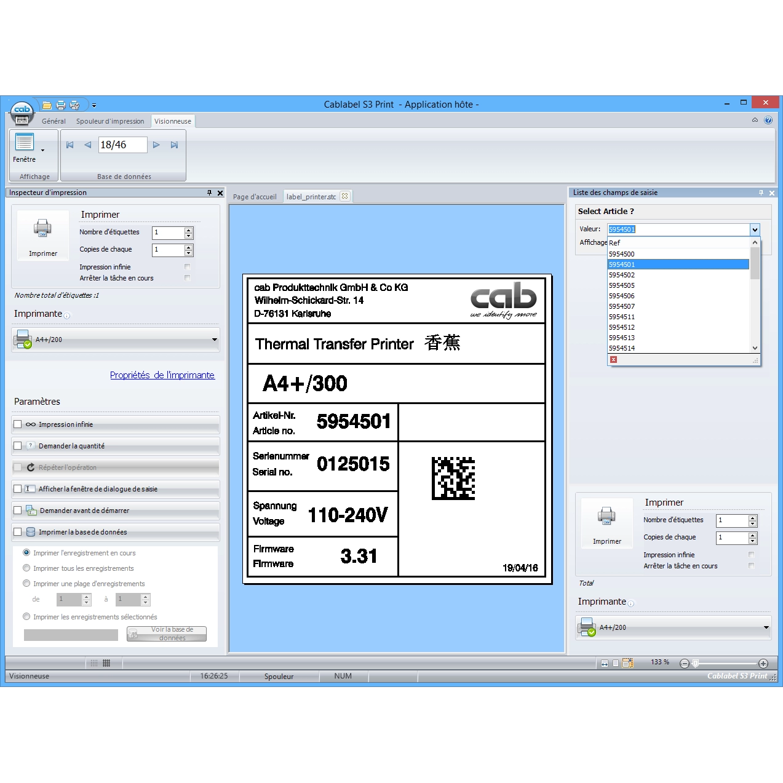Open the quick access toolbar customize arrow
This screenshot has height=783, width=783.
[94, 106]
